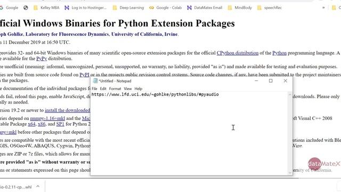Open the downloaded .whl file in downloads bar
The height and width of the screenshot is (192, 341).
click(15, 187)
